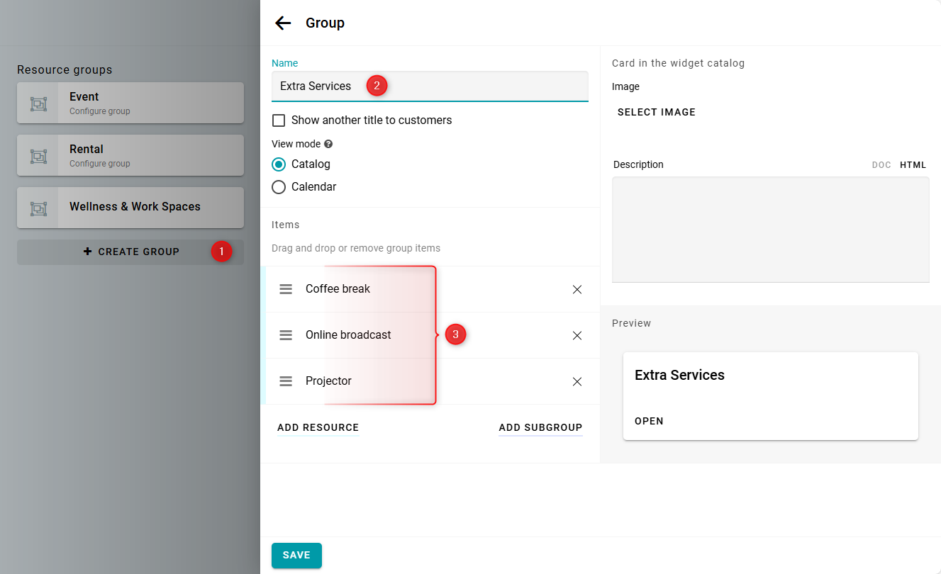Click the View mode help question icon

point(328,144)
